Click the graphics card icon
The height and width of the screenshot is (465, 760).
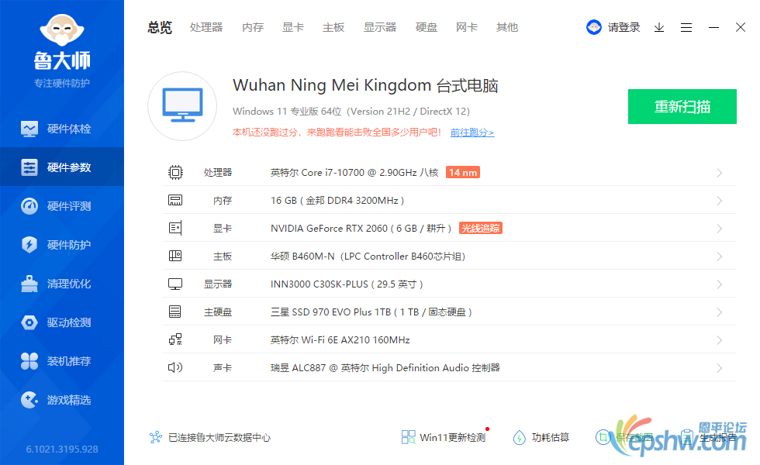[x=175, y=228]
